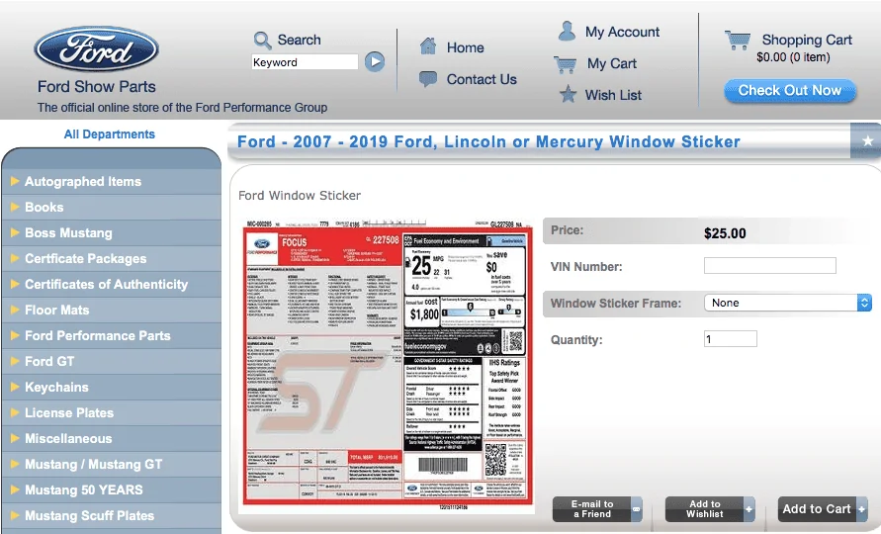Open the Ford Performance Parts department
The width and height of the screenshot is (881, 534).
tap(98, 335)
